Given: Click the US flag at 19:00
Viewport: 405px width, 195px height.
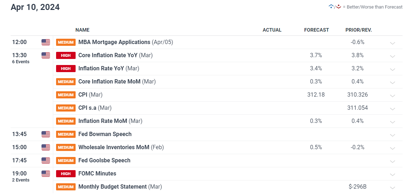Looking at the screenshot, I should pos(46,174).
